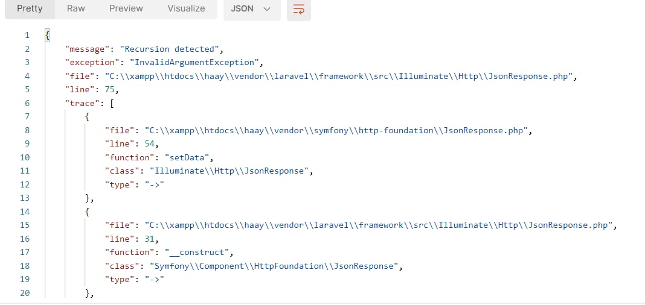
Task: Click the "Illuminate\\Http\\JsonResponse" class value
Action: (x=229, y=171)
